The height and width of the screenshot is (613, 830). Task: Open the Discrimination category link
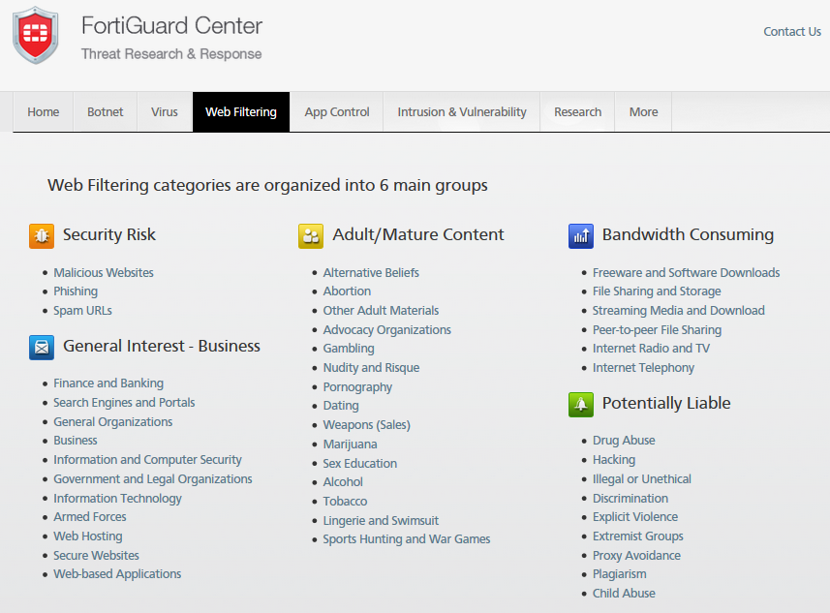tap(630, 499)
